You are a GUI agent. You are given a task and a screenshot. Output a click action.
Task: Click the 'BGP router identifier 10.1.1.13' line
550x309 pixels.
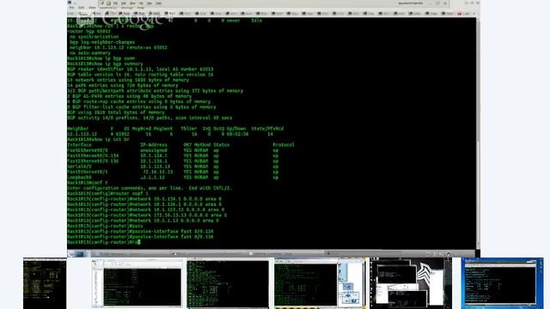(x=140, y=70)
